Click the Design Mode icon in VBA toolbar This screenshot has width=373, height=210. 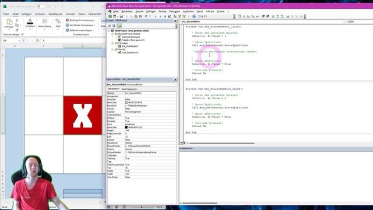coord(170,16)
